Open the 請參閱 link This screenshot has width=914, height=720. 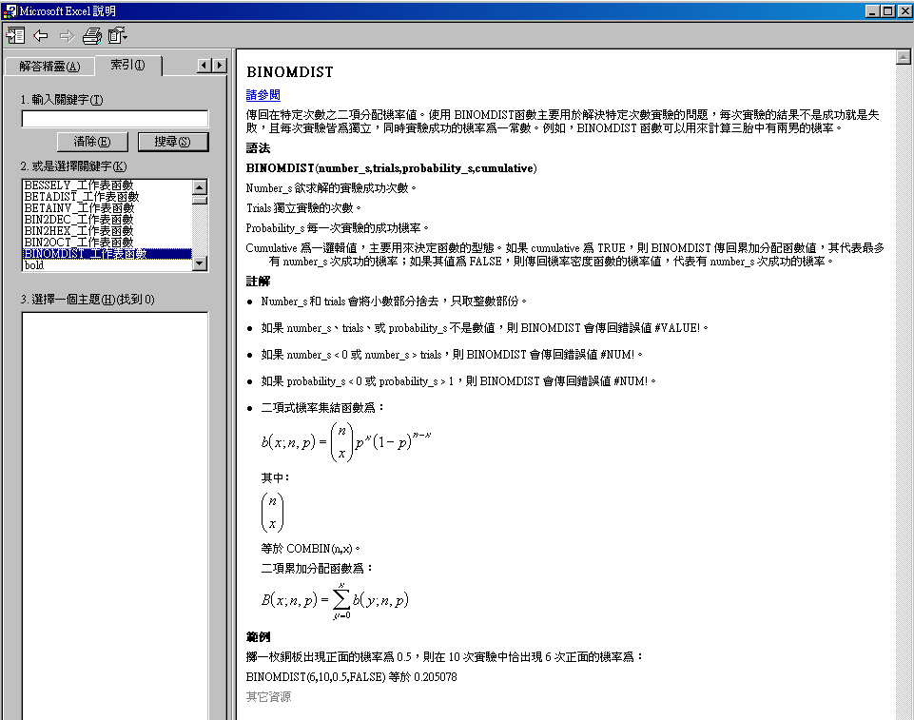pos(263,95)
